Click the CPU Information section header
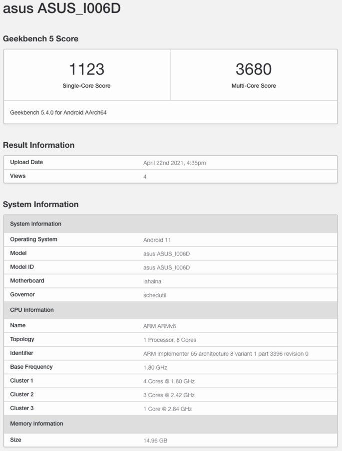Screen dimensions: 342x451 [170, 310]
